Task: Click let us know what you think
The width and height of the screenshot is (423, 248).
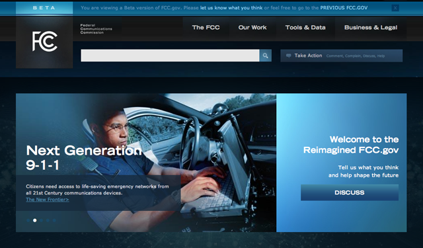Action: 231,8
